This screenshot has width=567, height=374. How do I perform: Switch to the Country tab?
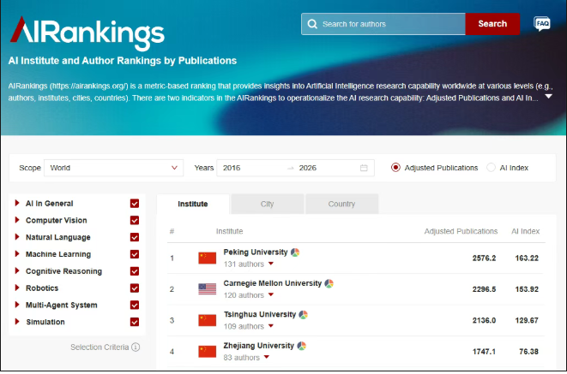point(341,205)
